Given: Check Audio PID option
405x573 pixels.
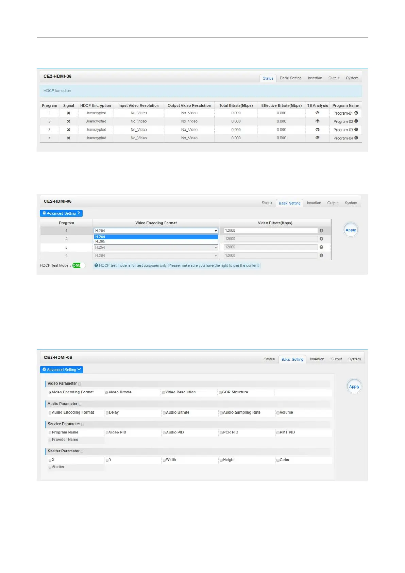Looking at the screenshot, I should coord(164,433).
